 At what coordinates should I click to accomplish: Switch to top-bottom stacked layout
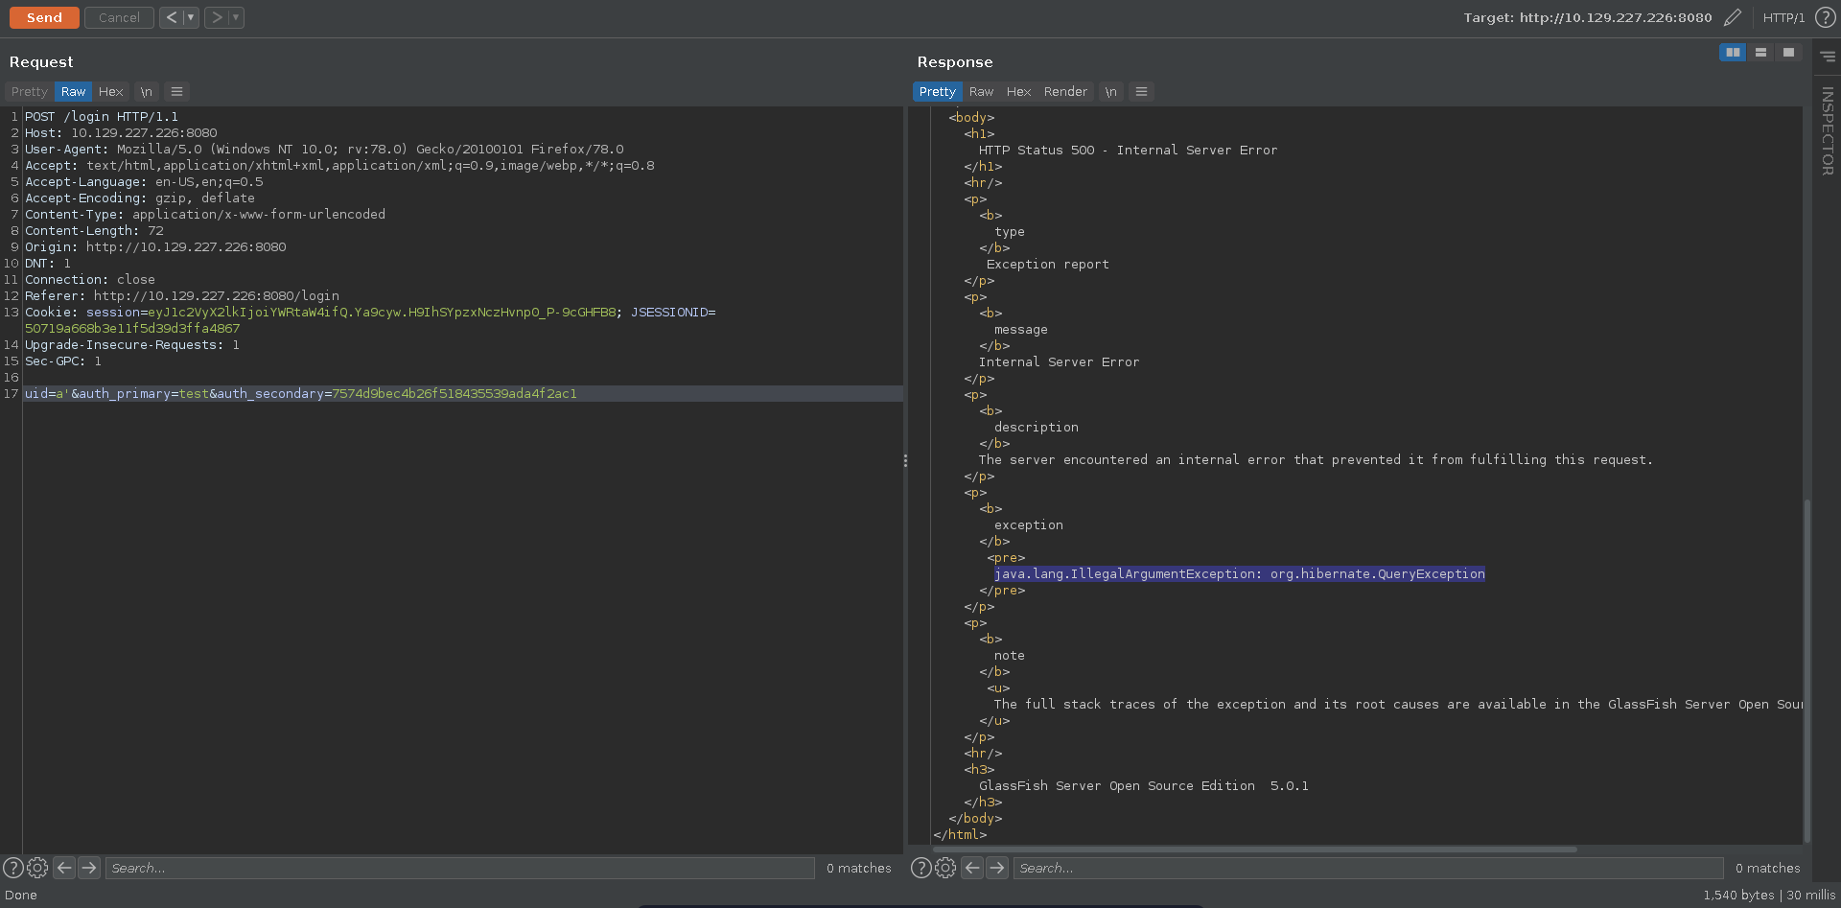[1760, 53]
